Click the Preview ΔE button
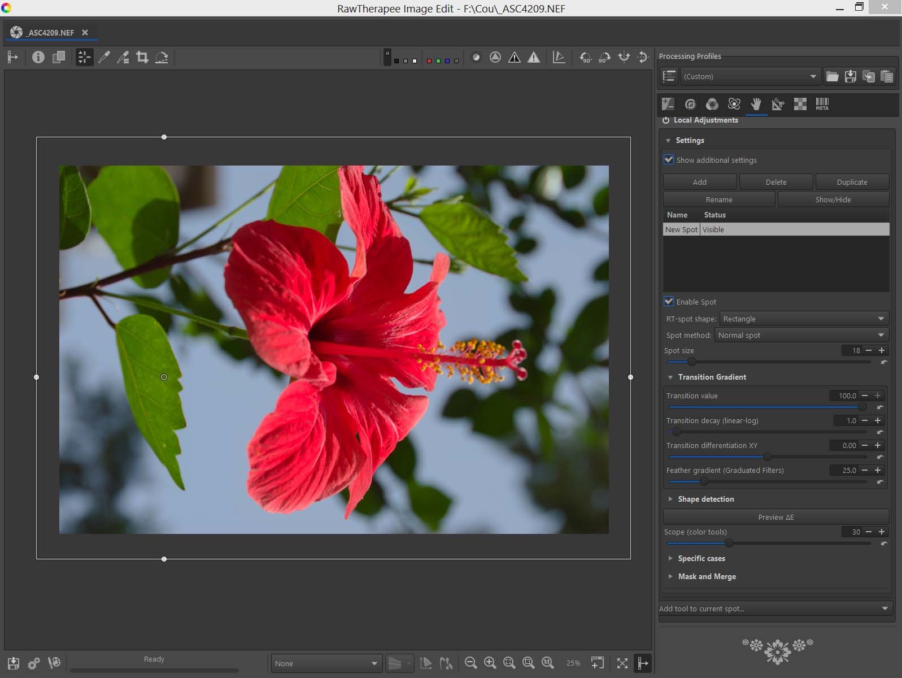This screenshot has width=902, height=678. tap(775, 517)
